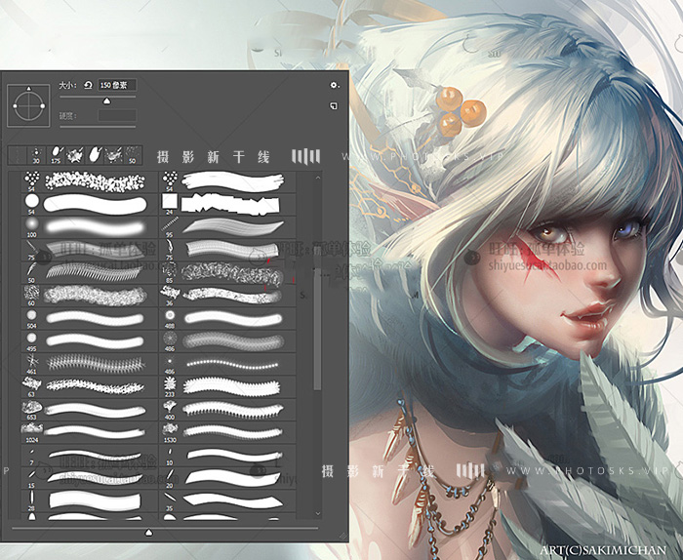Select the cloud brush preset 1024
Screen dimensions: 683x560
[x=90, y=432]
